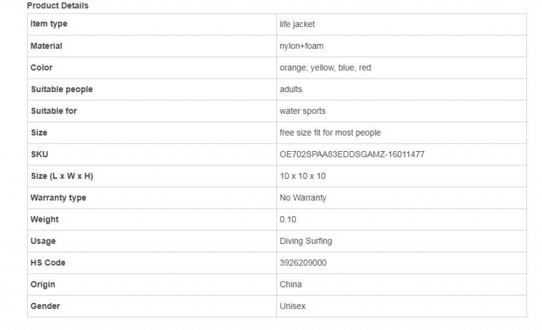The width and height of the screenshot is (542, 330).
Task: Click the Product Details heading
Action: tap(58, 5)
